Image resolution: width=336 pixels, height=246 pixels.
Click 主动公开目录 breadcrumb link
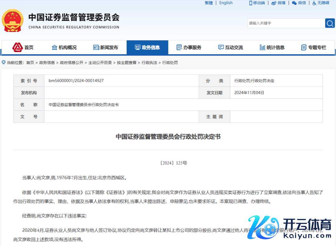click(100, 63)
